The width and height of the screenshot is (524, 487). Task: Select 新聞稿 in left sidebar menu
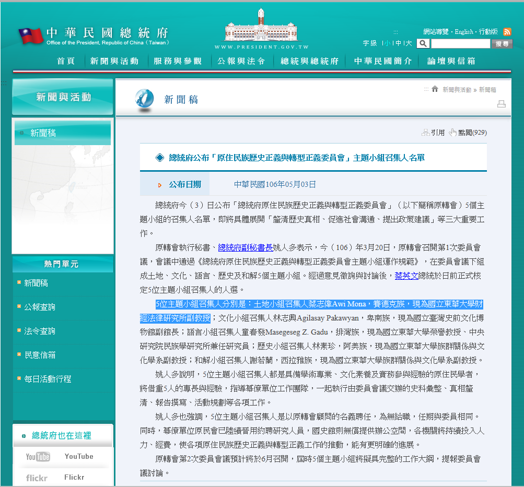(x=63, y=133)
